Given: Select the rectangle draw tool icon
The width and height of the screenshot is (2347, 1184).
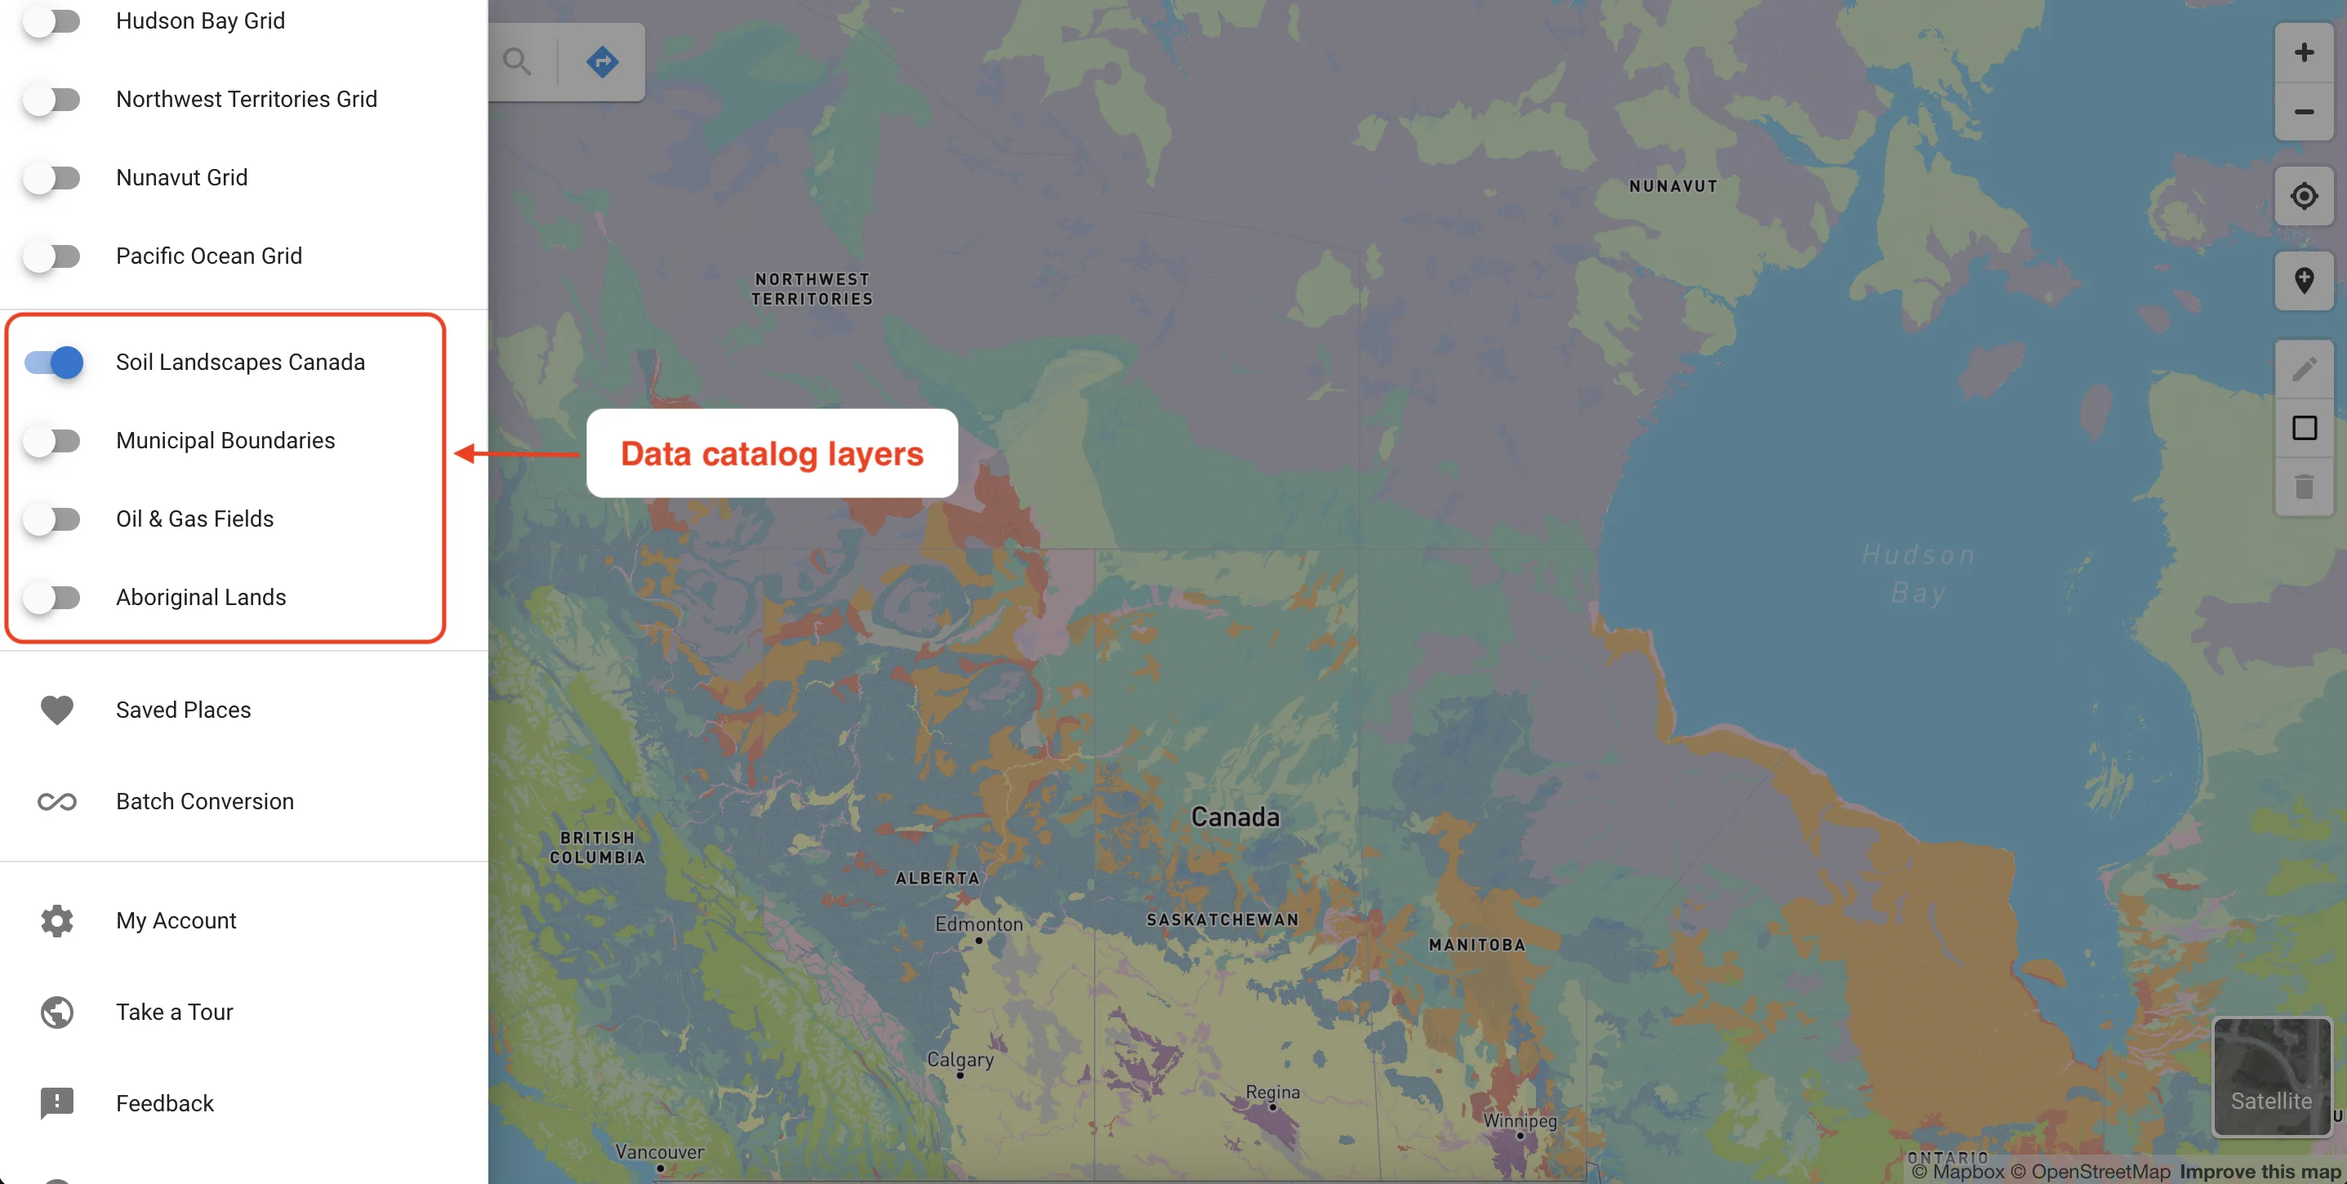Looking at the screenshot, I should (2305, 427).
